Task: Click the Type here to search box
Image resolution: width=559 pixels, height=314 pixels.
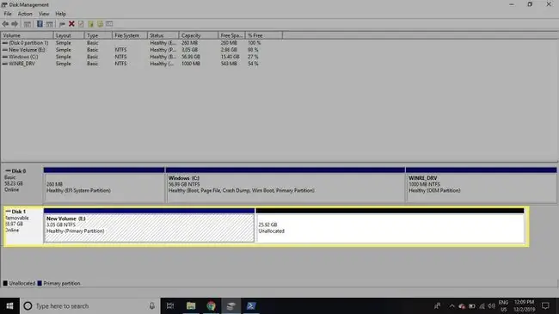Action: (x=89, y=305)
